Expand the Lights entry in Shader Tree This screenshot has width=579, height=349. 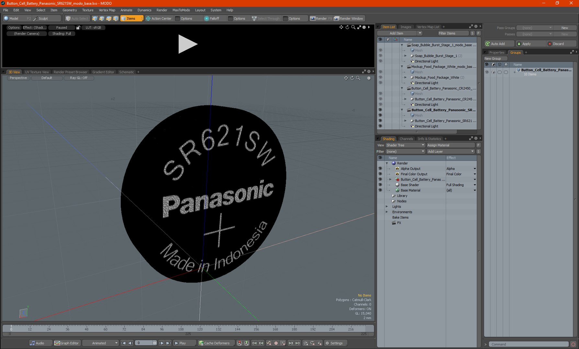[387, 206]
